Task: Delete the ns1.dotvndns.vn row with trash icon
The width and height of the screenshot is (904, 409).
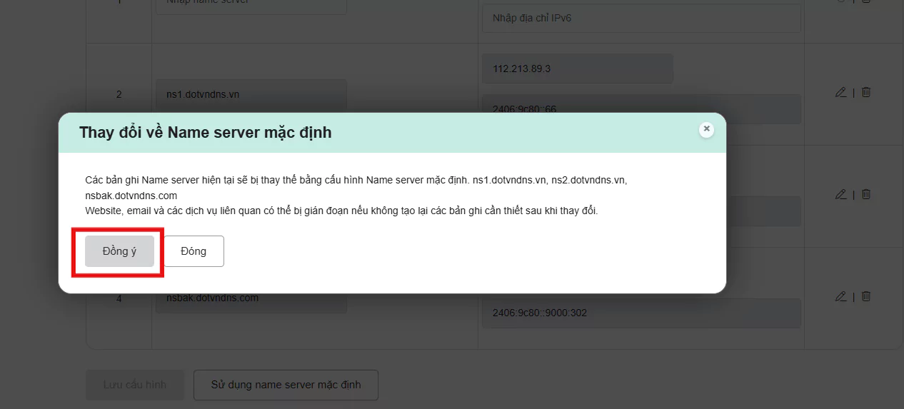Action: [866, 92]
